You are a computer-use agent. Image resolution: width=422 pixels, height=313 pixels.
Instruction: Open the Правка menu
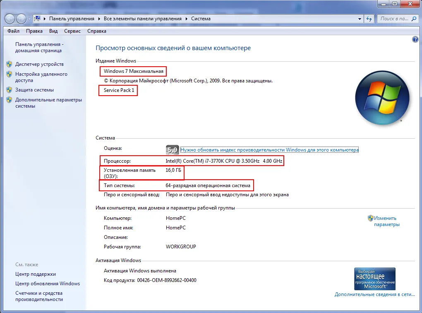(34, 31)
